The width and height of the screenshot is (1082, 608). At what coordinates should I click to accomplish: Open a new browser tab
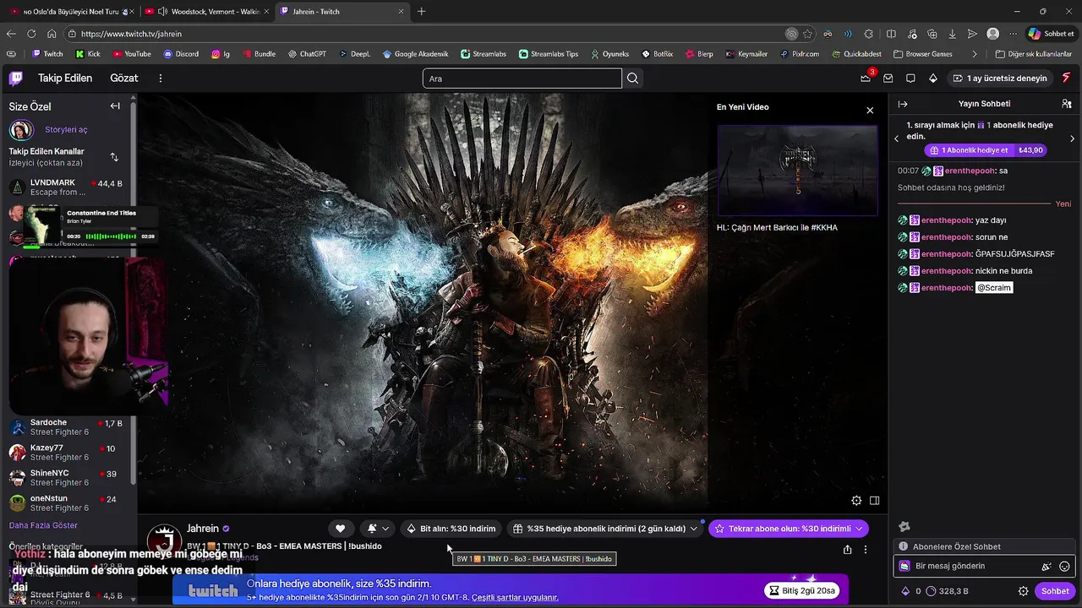click(x=422, y=11)
